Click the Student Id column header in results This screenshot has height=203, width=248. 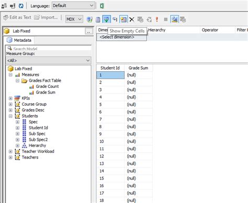[110, 68]
